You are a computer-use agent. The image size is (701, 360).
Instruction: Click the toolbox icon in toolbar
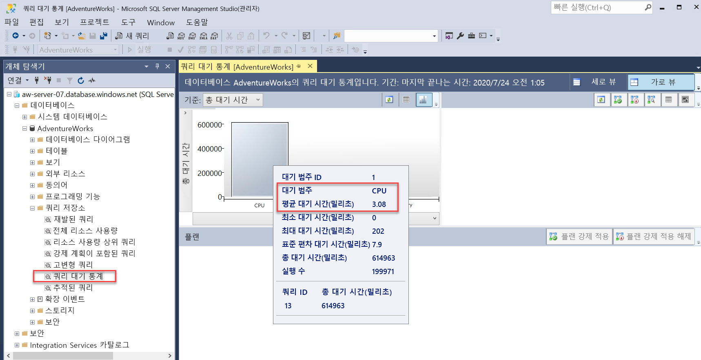[471, 36]
